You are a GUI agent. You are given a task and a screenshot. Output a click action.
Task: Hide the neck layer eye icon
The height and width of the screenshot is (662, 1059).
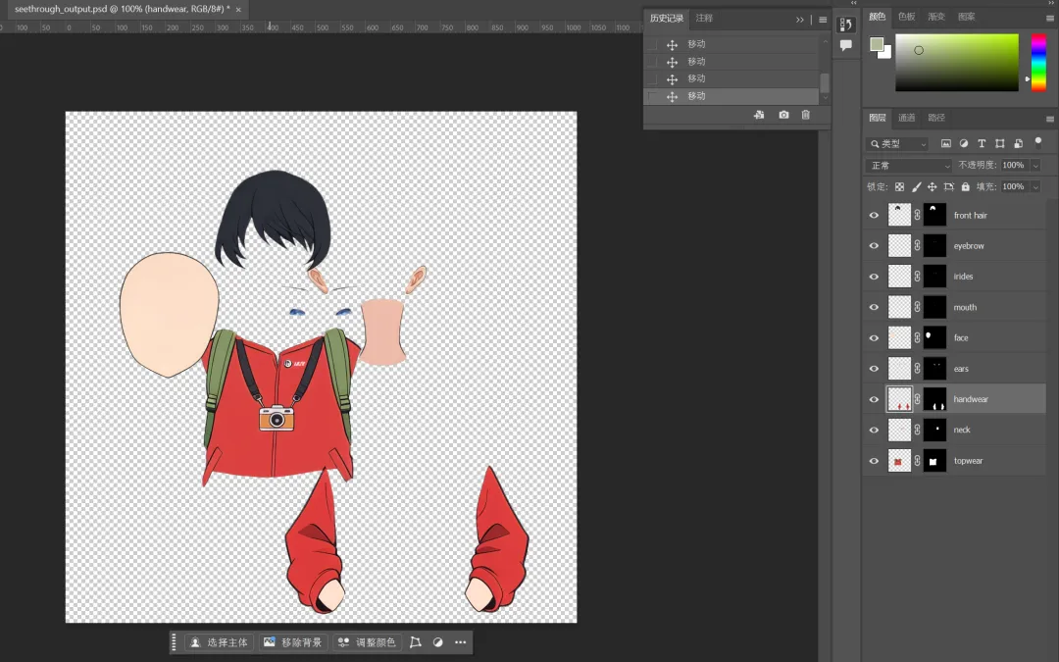click(874, 431)
